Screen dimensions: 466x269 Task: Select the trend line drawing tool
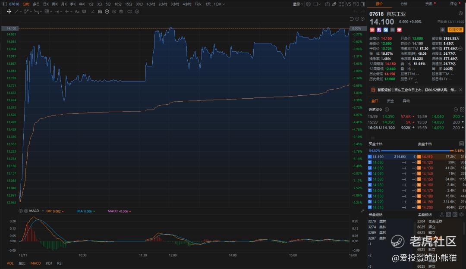point(16,12)
